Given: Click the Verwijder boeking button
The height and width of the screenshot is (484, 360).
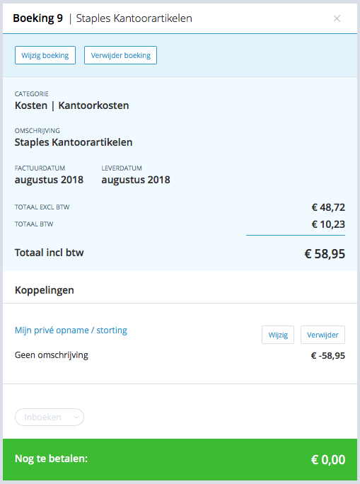Looking at the screenshot, I should (121, 55).
